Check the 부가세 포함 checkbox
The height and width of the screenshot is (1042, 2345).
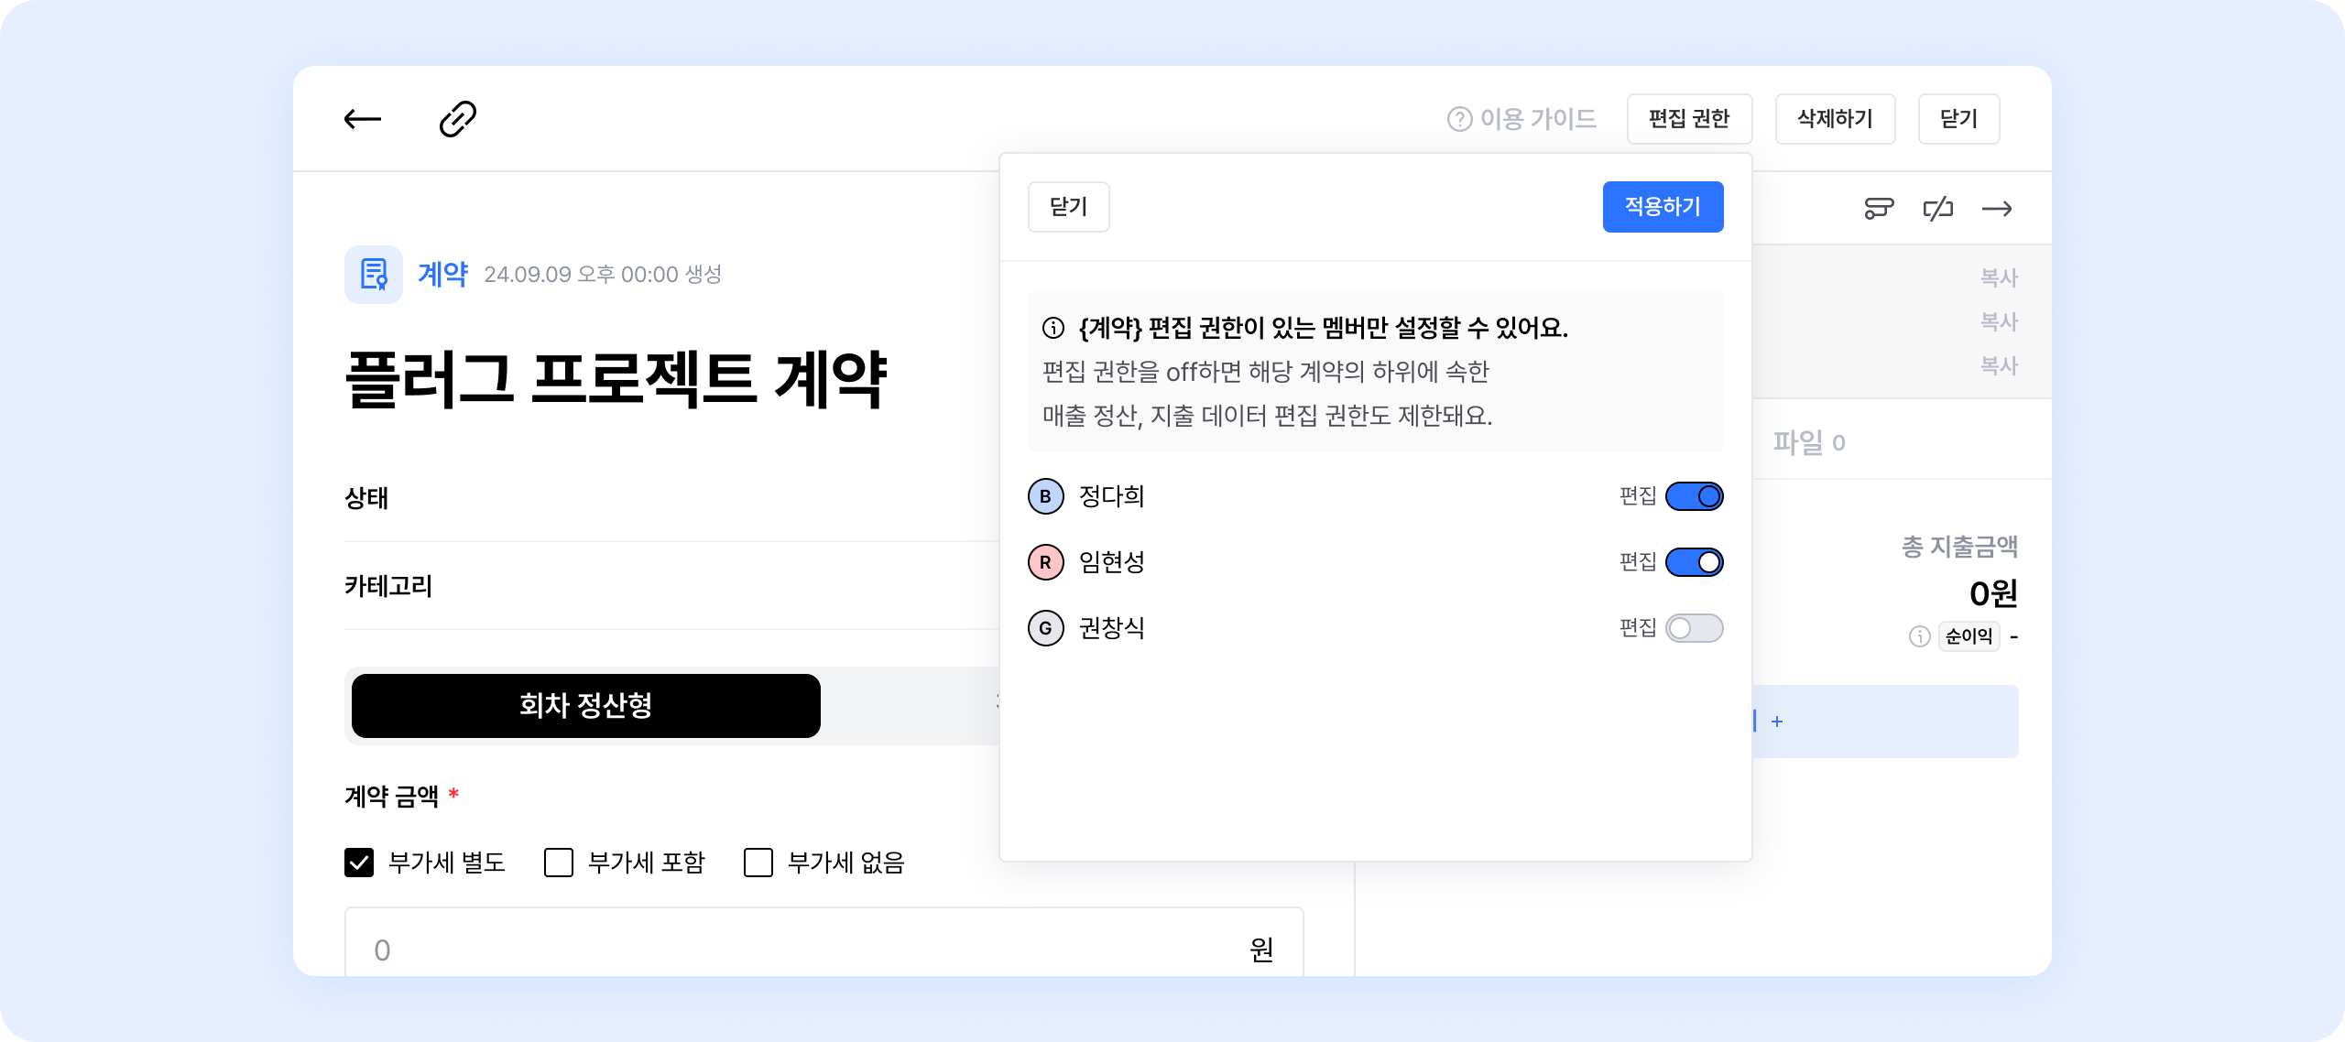[x=559, y=863]
